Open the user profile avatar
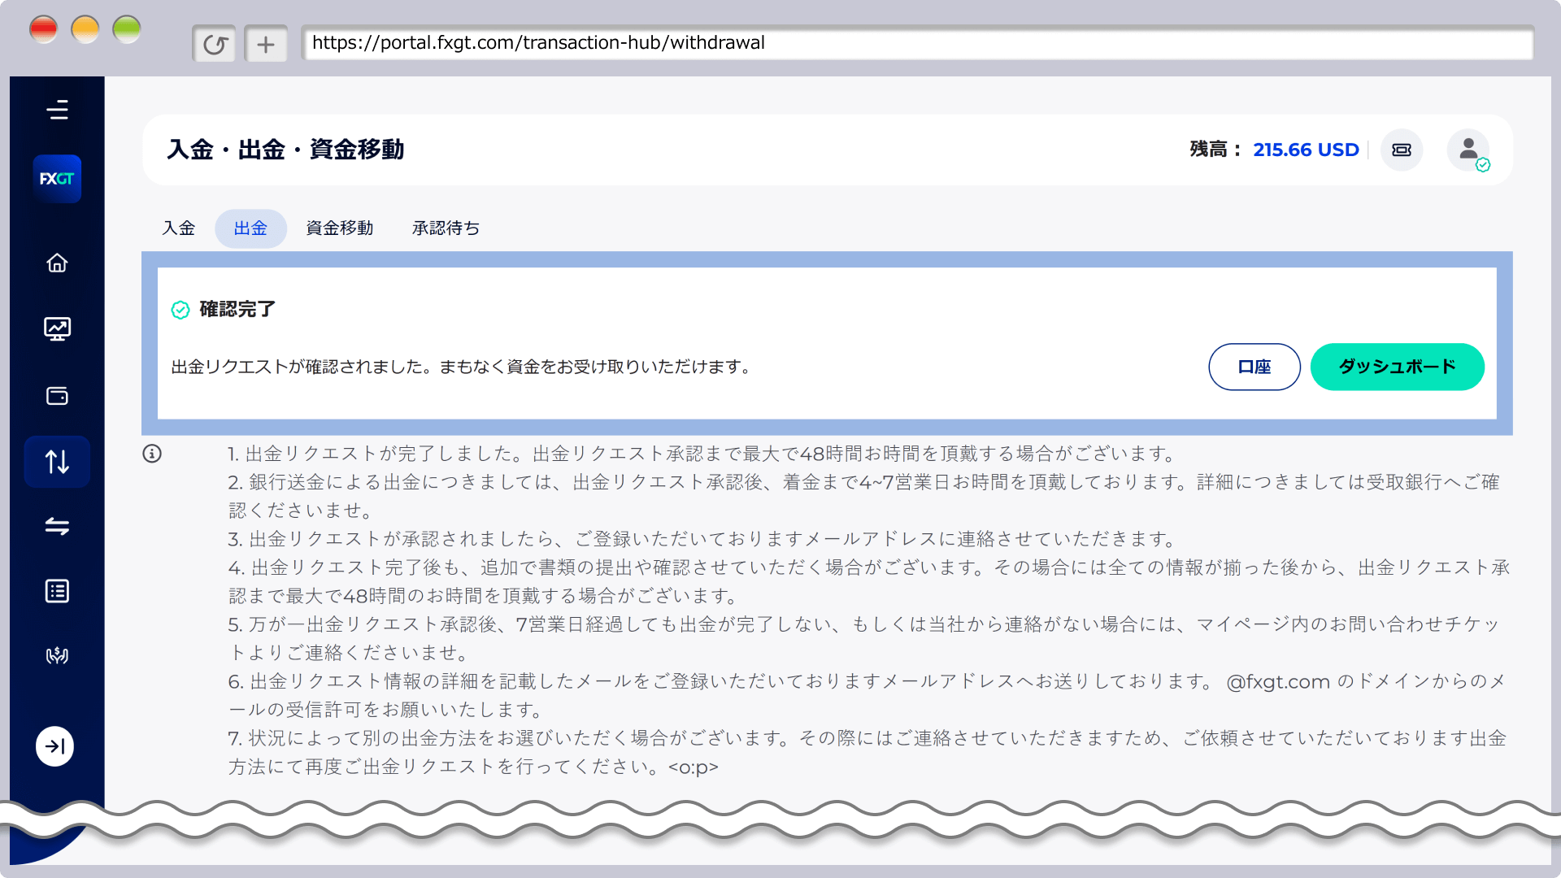1561x878 pixels. 1468,150
